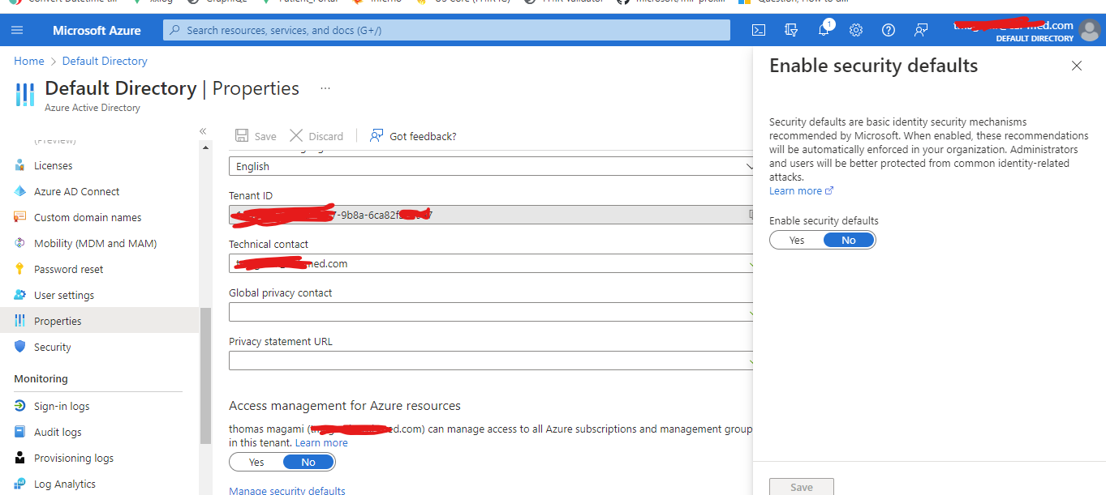Image resolution: width=1106 pixels, height=495 pixels.
Task: Open the account avatar in the top corner
Action: (x=1090, y=31)
